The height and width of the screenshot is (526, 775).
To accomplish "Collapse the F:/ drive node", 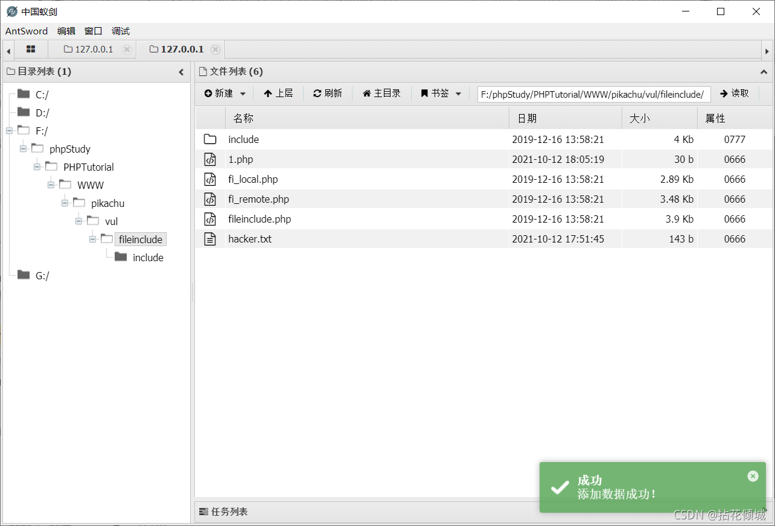I will (8, 130).
